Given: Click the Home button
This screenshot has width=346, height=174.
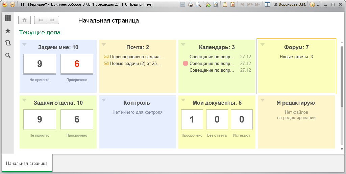Looking at the screenshot, I should (24, 20).
